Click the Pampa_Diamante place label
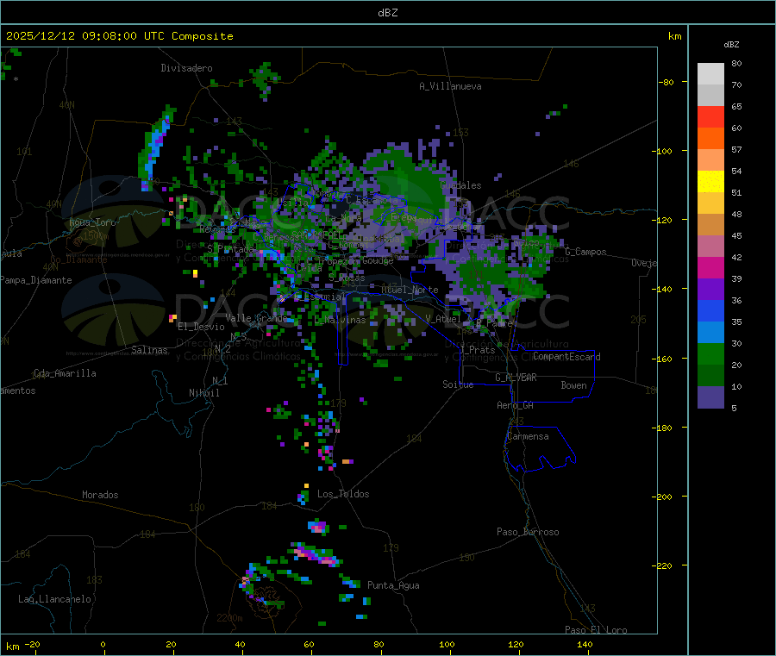This screenshot has height=656, width=776. tap(35, 280)
